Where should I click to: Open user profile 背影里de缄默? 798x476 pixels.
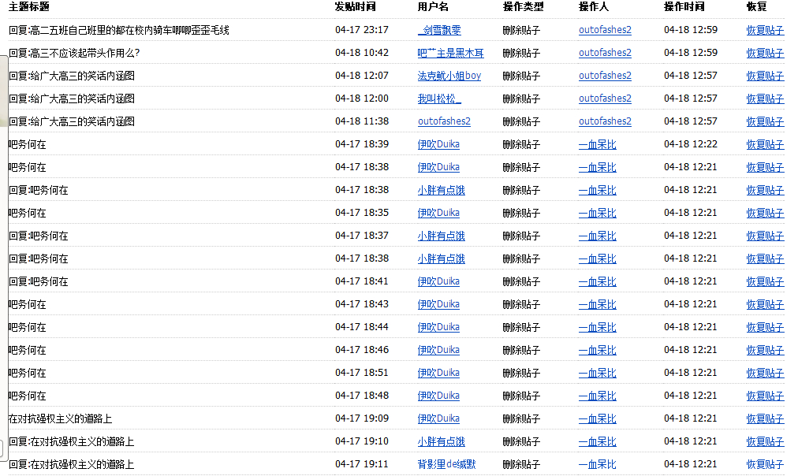pos(446,464)
